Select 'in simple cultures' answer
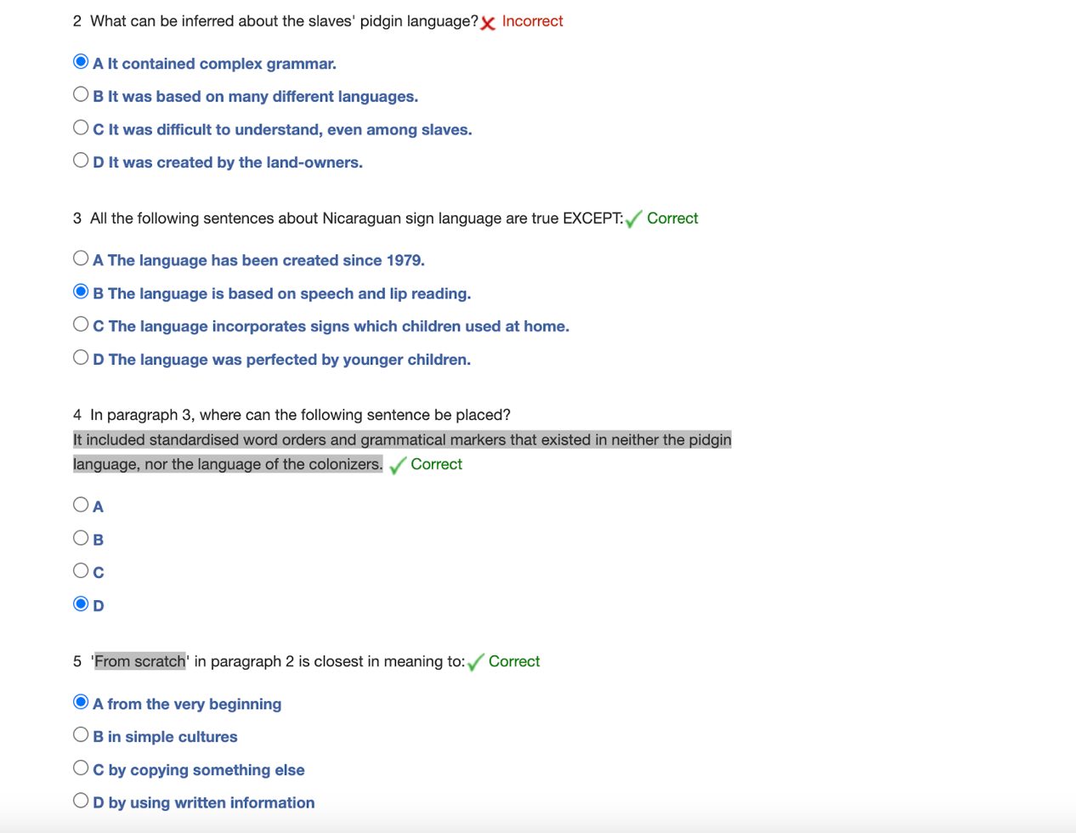The image size is (1076, 833). point(81,735)
